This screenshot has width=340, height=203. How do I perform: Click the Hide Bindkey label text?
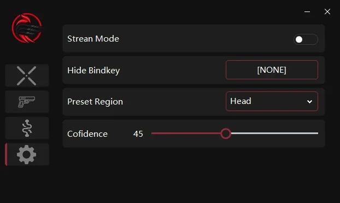coord(93,71)
